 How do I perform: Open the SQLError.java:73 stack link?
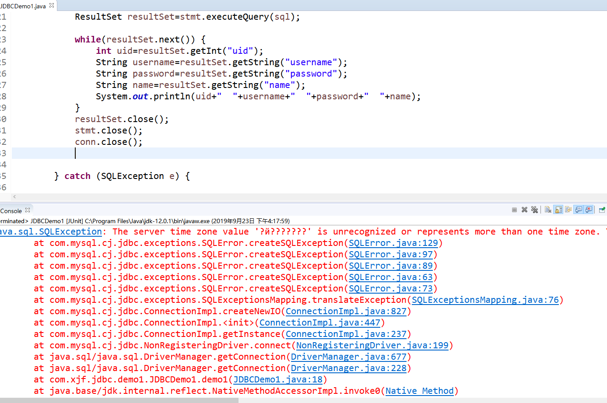pyautogui.click(x=390, y=288)
